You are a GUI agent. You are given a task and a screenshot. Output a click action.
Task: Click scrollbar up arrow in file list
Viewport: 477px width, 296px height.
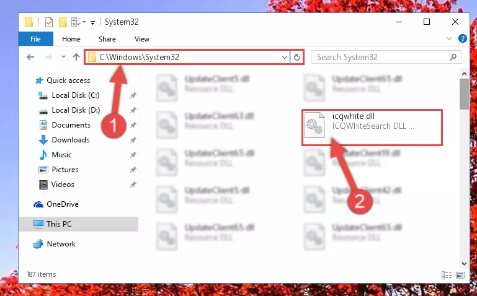click(x=464, y=74)
